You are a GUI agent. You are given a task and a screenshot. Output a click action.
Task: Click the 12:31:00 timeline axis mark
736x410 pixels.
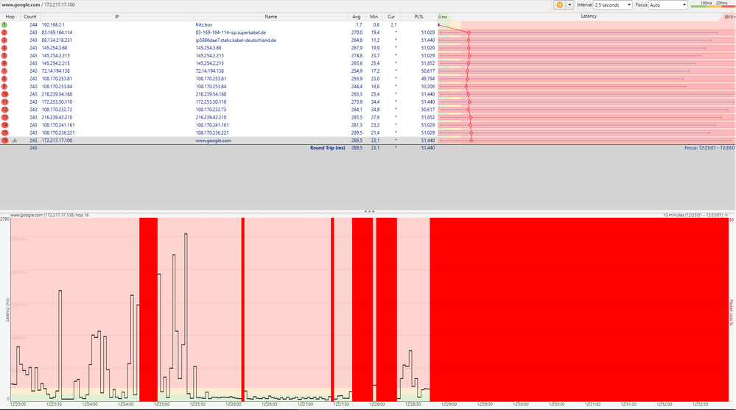(x=592, y=404)
